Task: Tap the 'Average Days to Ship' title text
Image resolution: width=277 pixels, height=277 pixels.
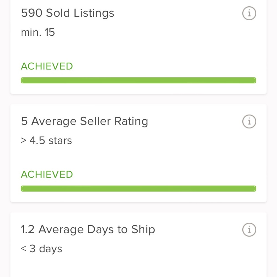Action: pyautogui.click(x=97, y=230)
